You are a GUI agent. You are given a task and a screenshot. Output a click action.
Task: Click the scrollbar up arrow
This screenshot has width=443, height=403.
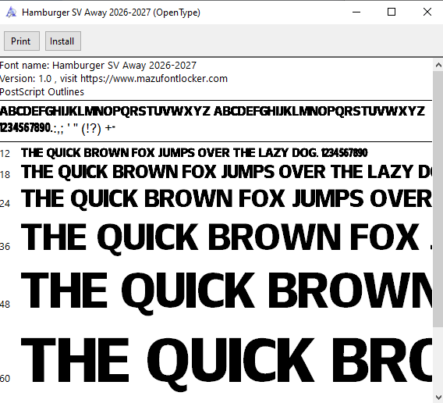pos(438,66)
